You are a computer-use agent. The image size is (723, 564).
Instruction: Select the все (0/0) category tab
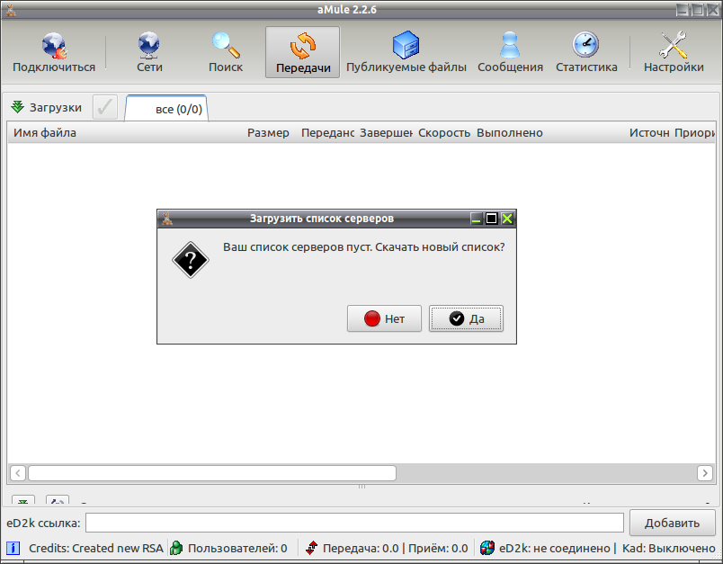click(166, 109)
